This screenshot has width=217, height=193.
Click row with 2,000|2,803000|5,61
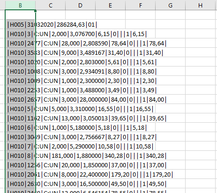(82, 62)
